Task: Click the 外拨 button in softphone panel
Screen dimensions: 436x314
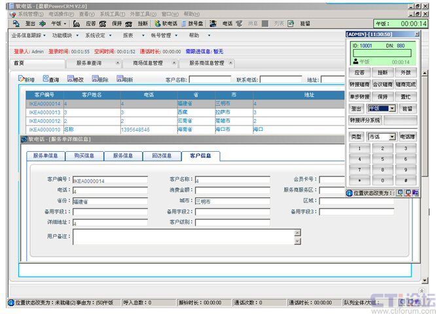Action: [x=406, y=73]
